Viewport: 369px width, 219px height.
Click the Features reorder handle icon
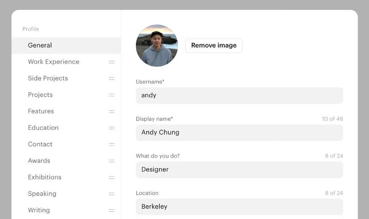(111, 112)
